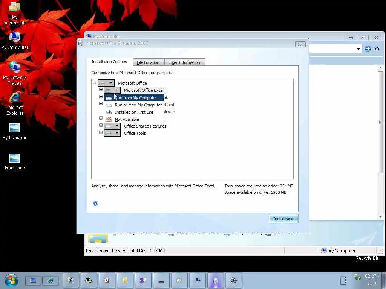
Task: Click the My Computer window scroll-down arrow
Action: point(381,217)
